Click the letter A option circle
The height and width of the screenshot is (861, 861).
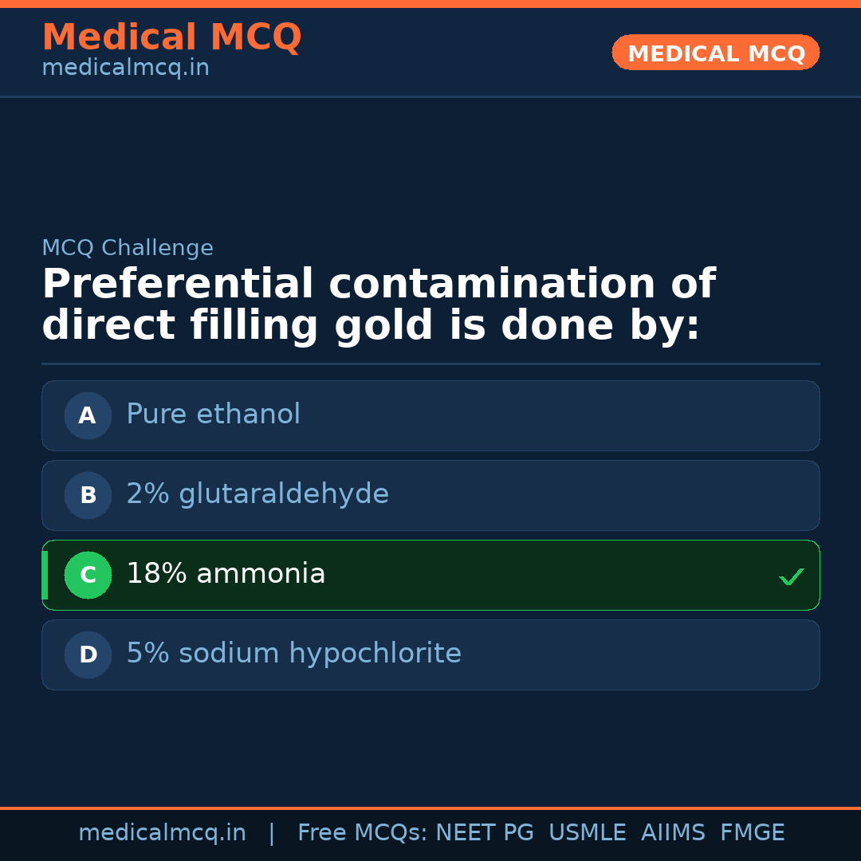pos(88,415)
